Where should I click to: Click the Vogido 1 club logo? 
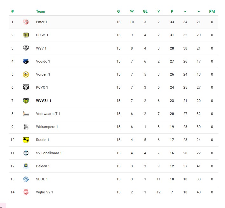tap(26, 61)
